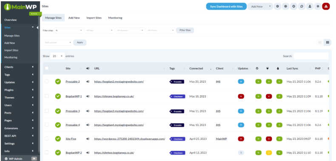The image size is (336, 161).
Task: Expand the Plugins sidebar menu
Action: click(19, 90)
